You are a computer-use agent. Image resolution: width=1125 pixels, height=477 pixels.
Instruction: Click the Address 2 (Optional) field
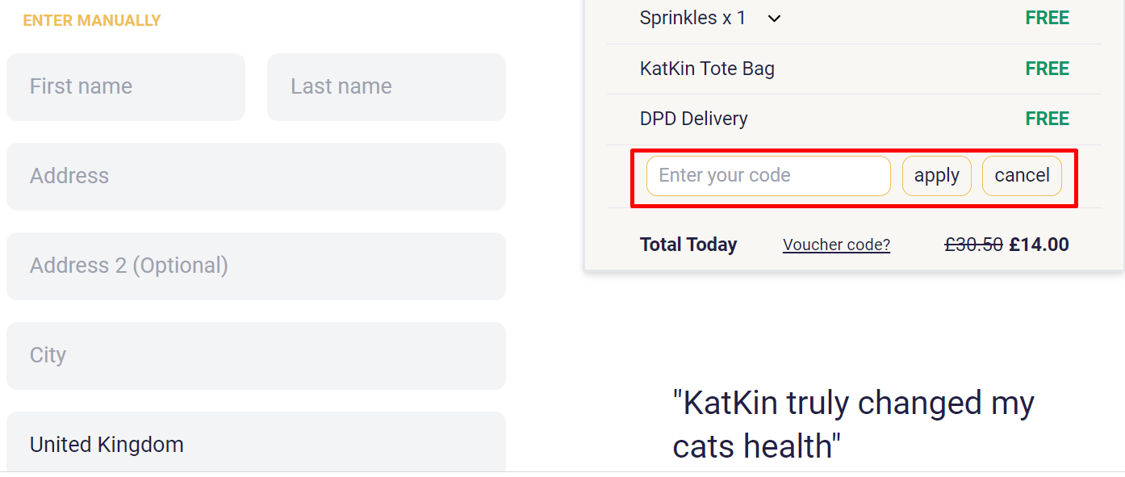tap(256, 266)
